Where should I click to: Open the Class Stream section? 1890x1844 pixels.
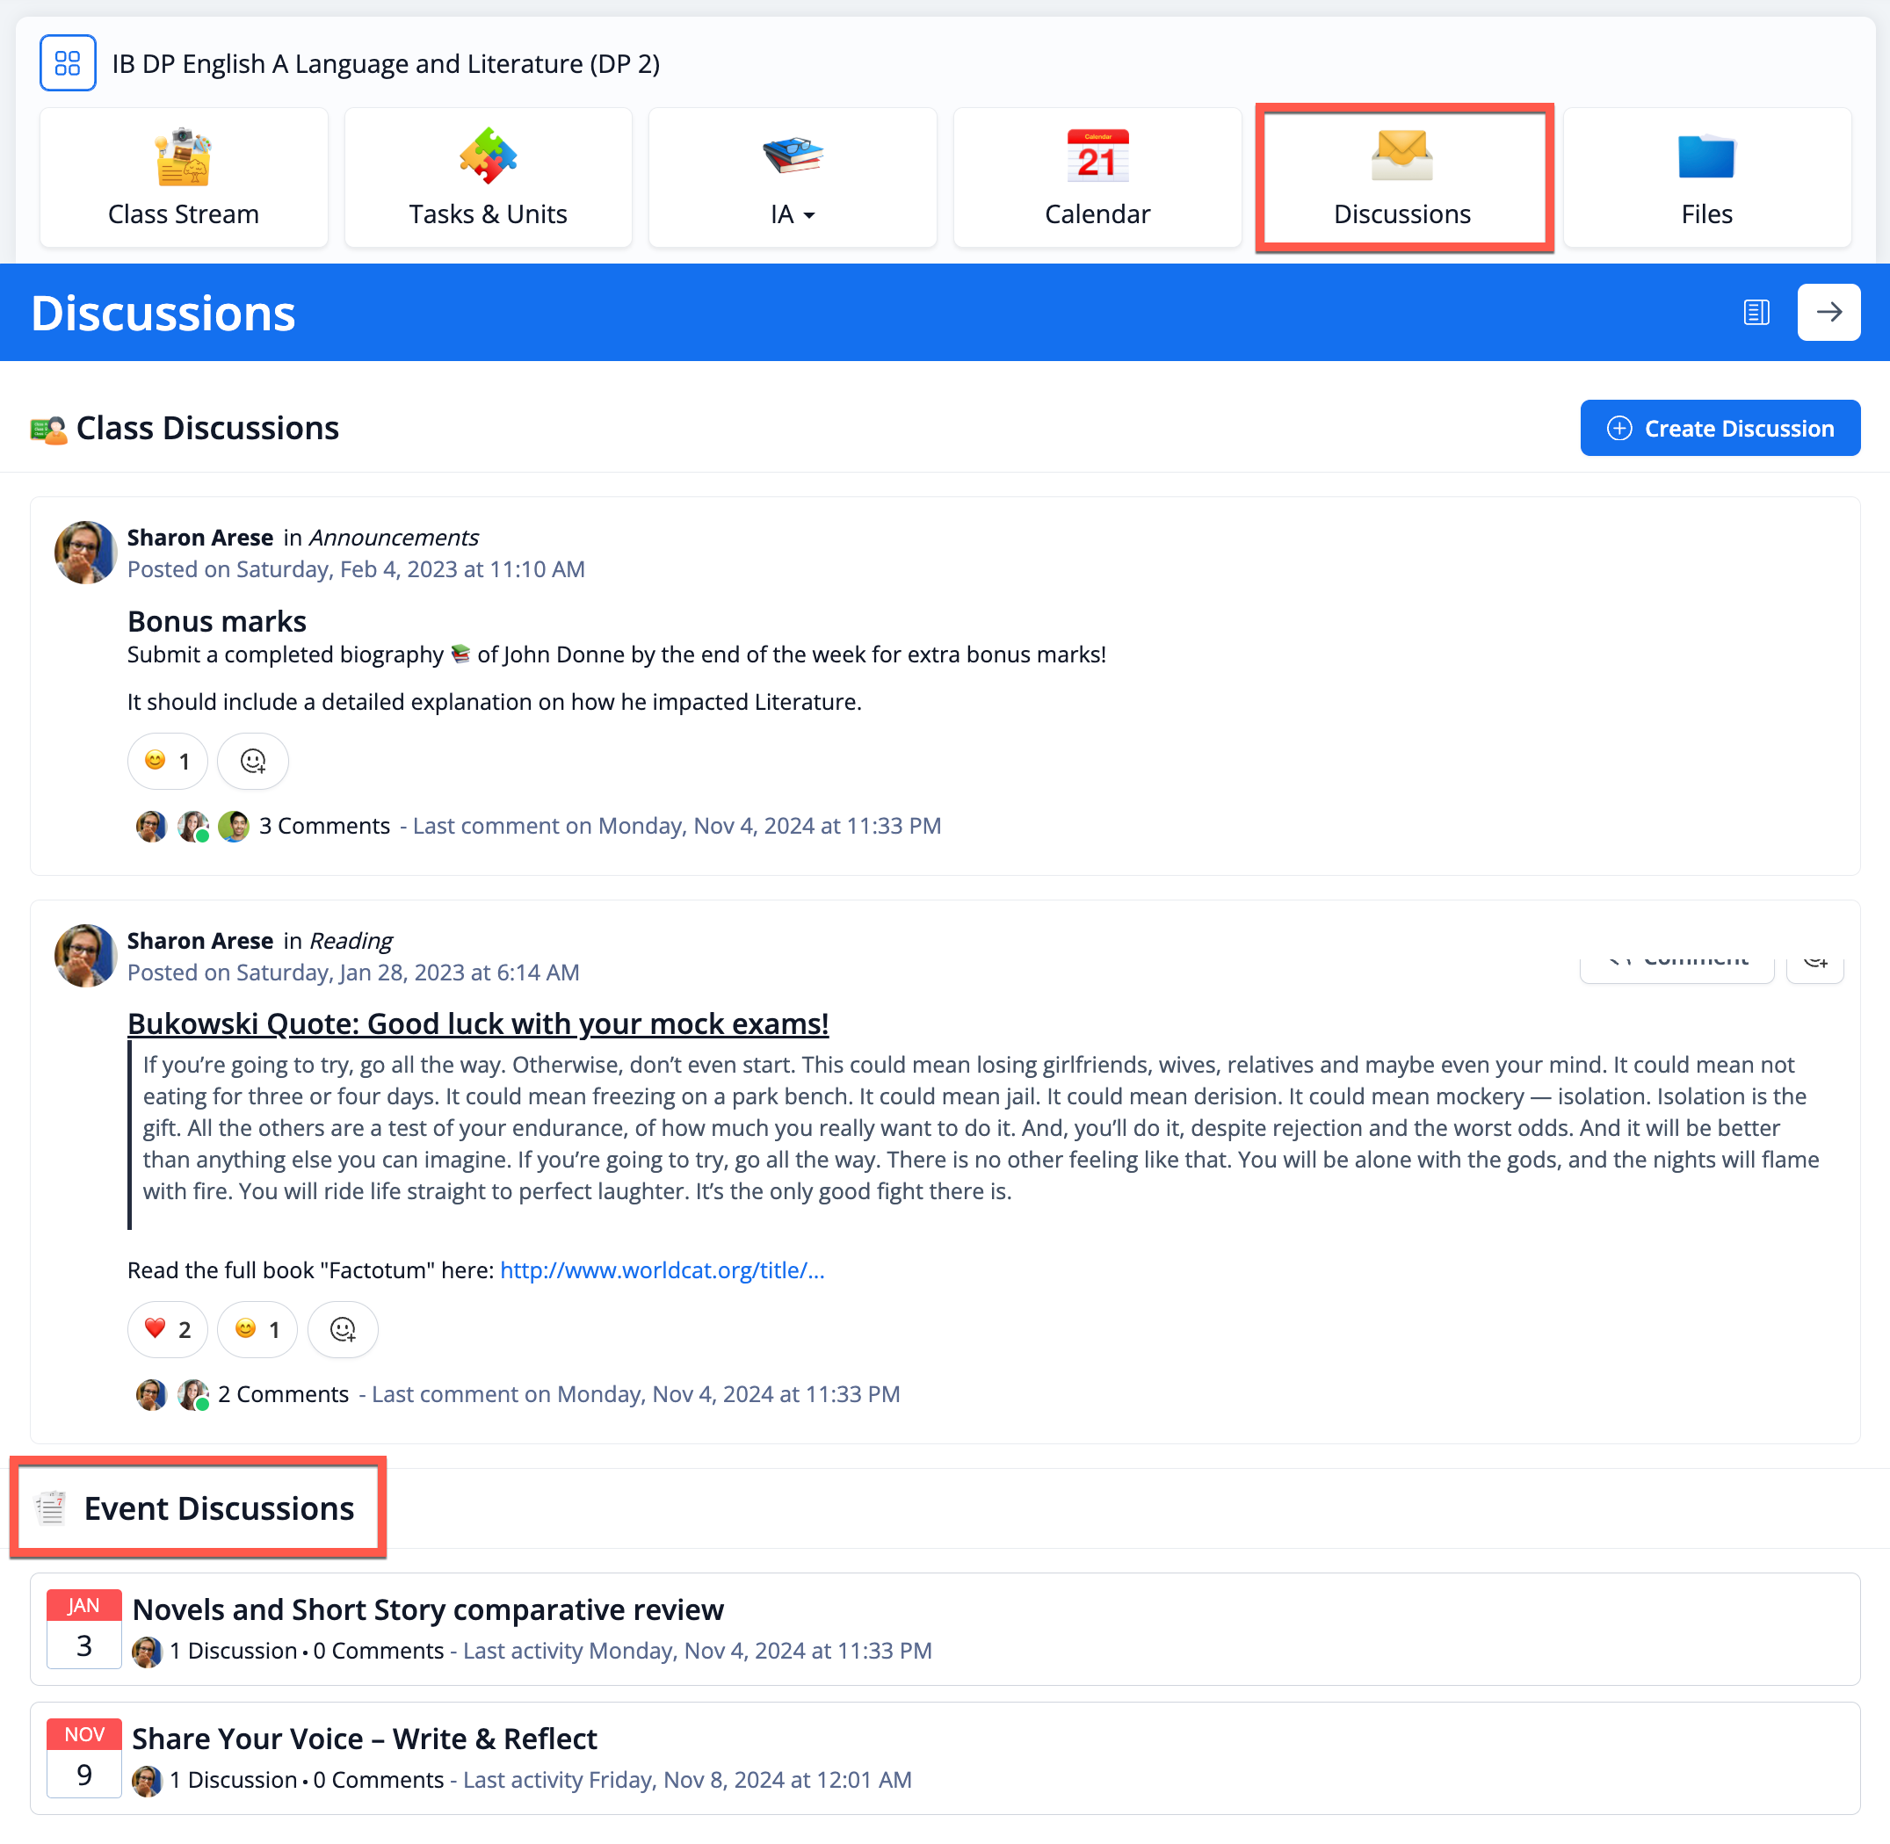coord(183,177)
